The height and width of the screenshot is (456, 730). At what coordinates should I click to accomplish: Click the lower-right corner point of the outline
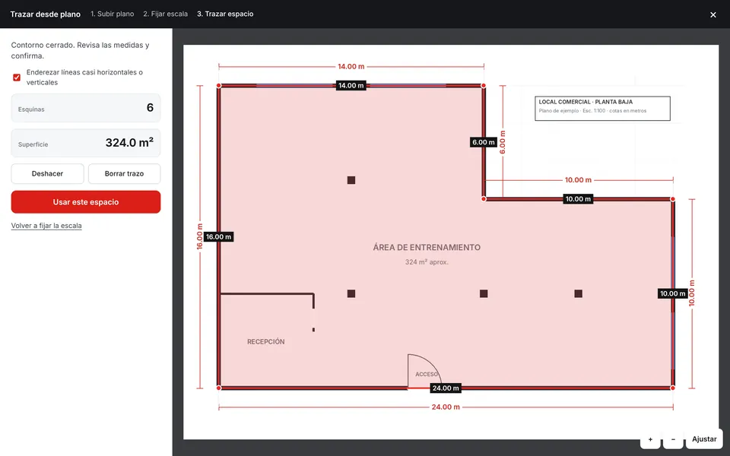tap(673, 388)
